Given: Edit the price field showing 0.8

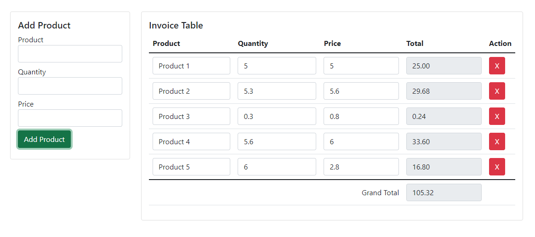Looking at the screenshot, I should [x=361, y=116].
